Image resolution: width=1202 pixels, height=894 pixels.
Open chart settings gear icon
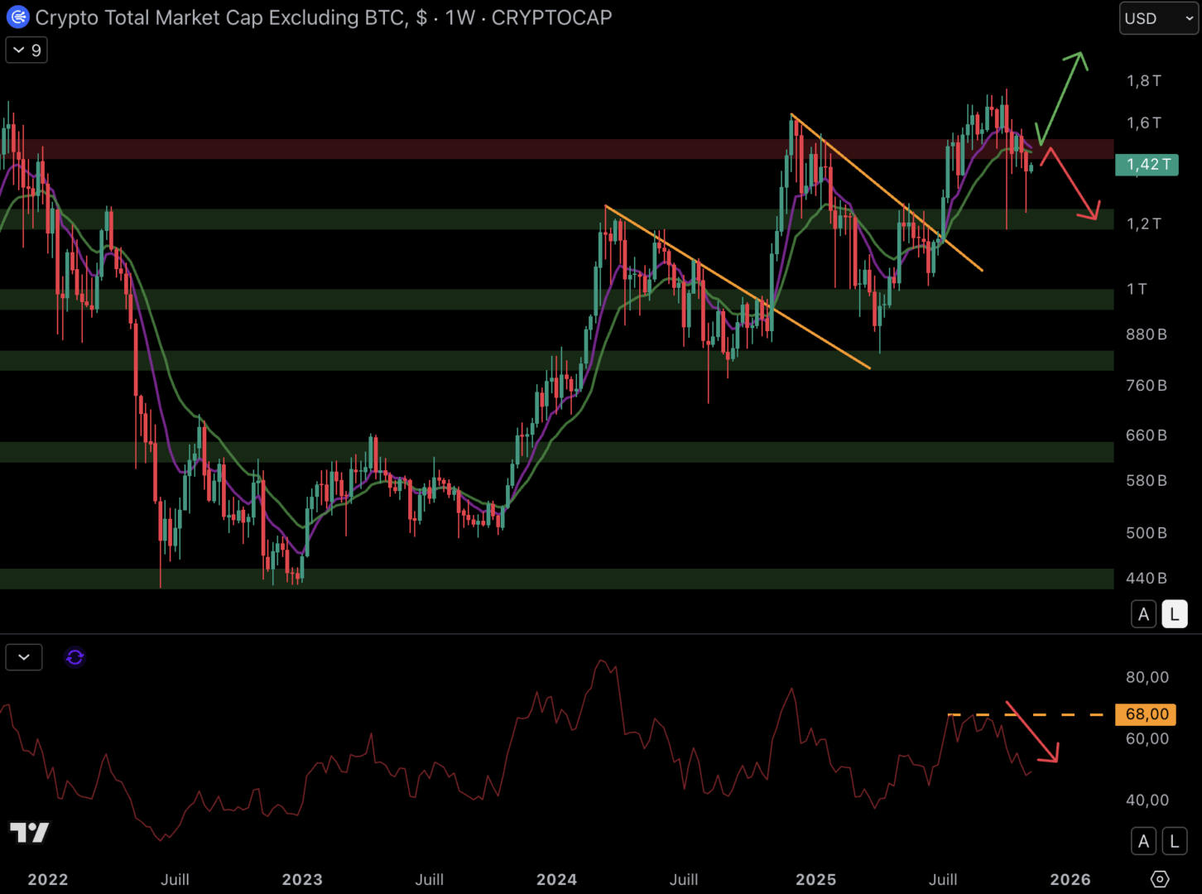1160,878
